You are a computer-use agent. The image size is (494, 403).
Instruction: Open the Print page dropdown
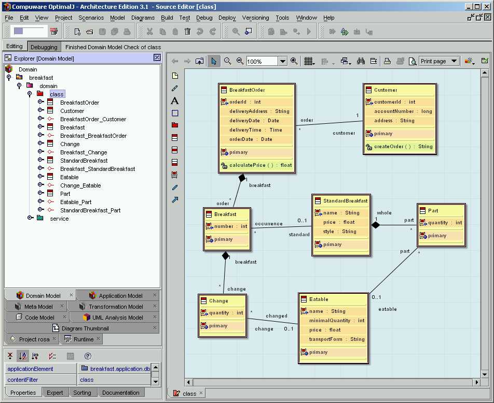454,61
